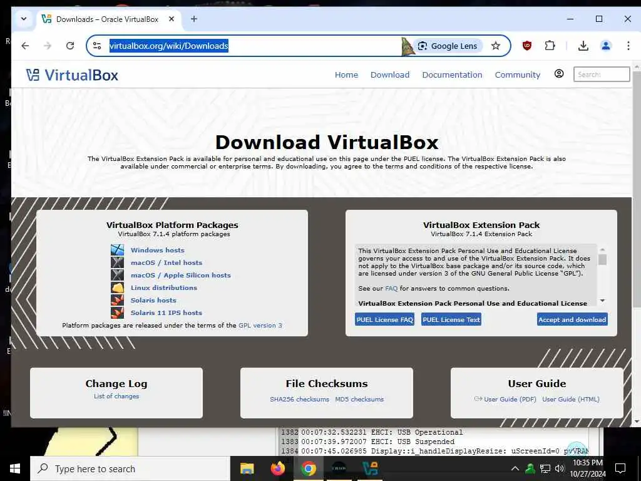Image resolution: width=641 pixels, height=481 pixels.
Task: Click PUEL License FAQ button
Action: pyautogui.click(x=385, y=319)
